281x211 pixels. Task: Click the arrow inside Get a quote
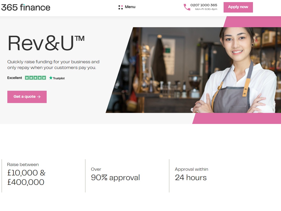pos(39,97)
